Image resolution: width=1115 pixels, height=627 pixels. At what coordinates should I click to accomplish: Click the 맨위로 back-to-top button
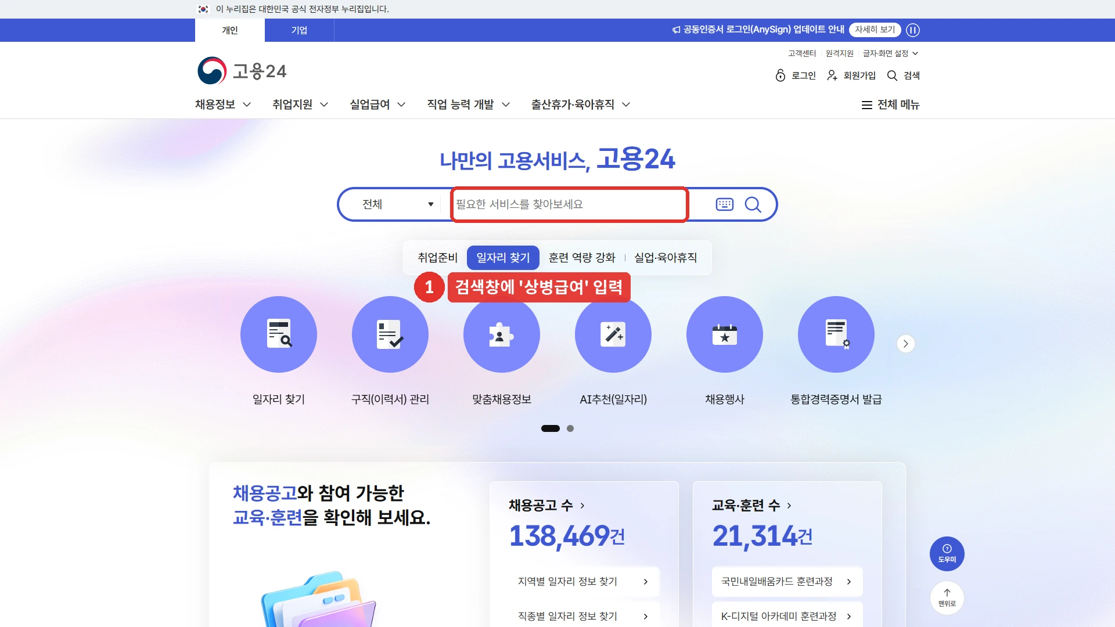(x=947, y=598)
